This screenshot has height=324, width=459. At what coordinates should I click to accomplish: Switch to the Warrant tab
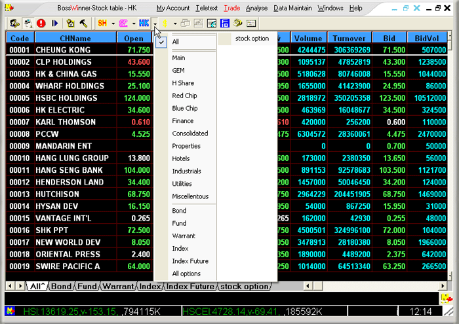(118, 286)
